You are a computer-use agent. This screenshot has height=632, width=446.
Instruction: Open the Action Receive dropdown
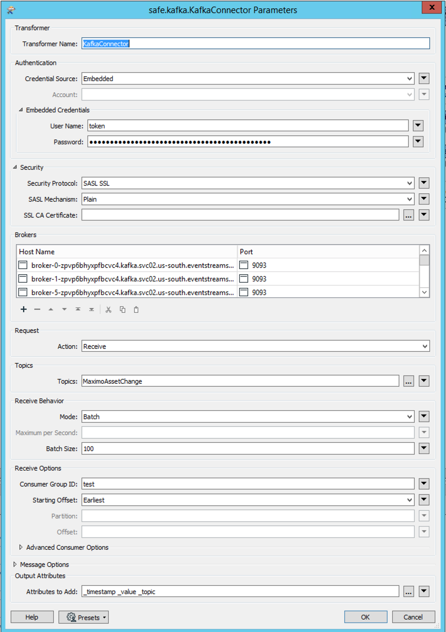(x=256, y=346)
